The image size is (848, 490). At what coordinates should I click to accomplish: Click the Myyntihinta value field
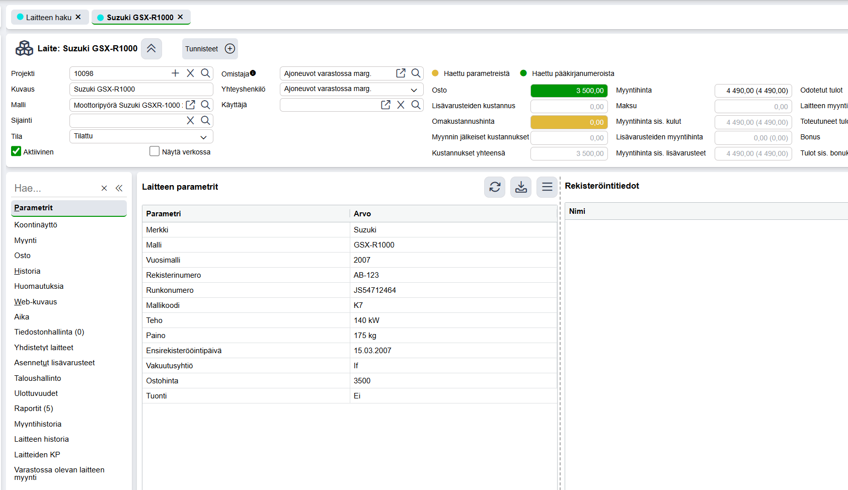753,91
